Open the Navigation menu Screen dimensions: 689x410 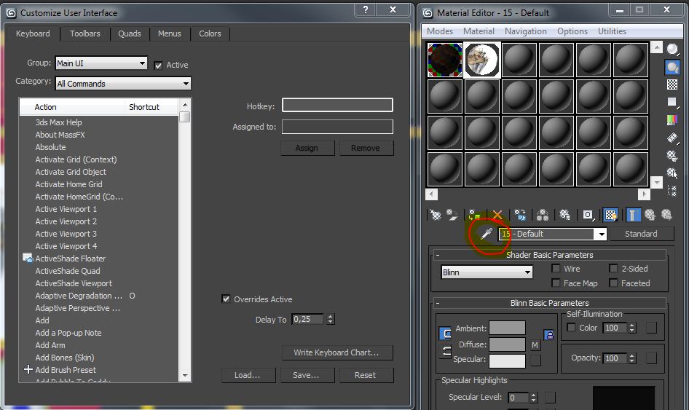point(526,31)
